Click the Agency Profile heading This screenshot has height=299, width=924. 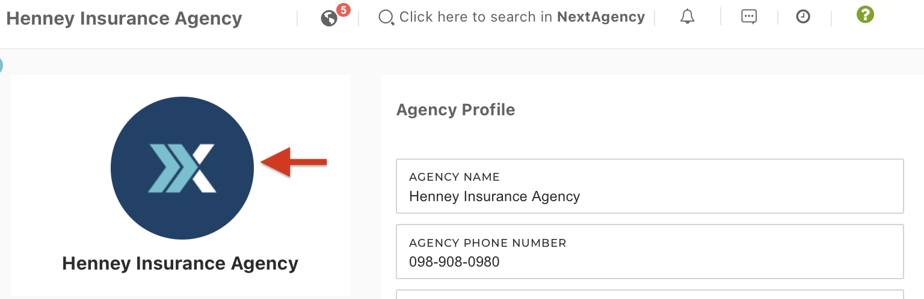455,110
